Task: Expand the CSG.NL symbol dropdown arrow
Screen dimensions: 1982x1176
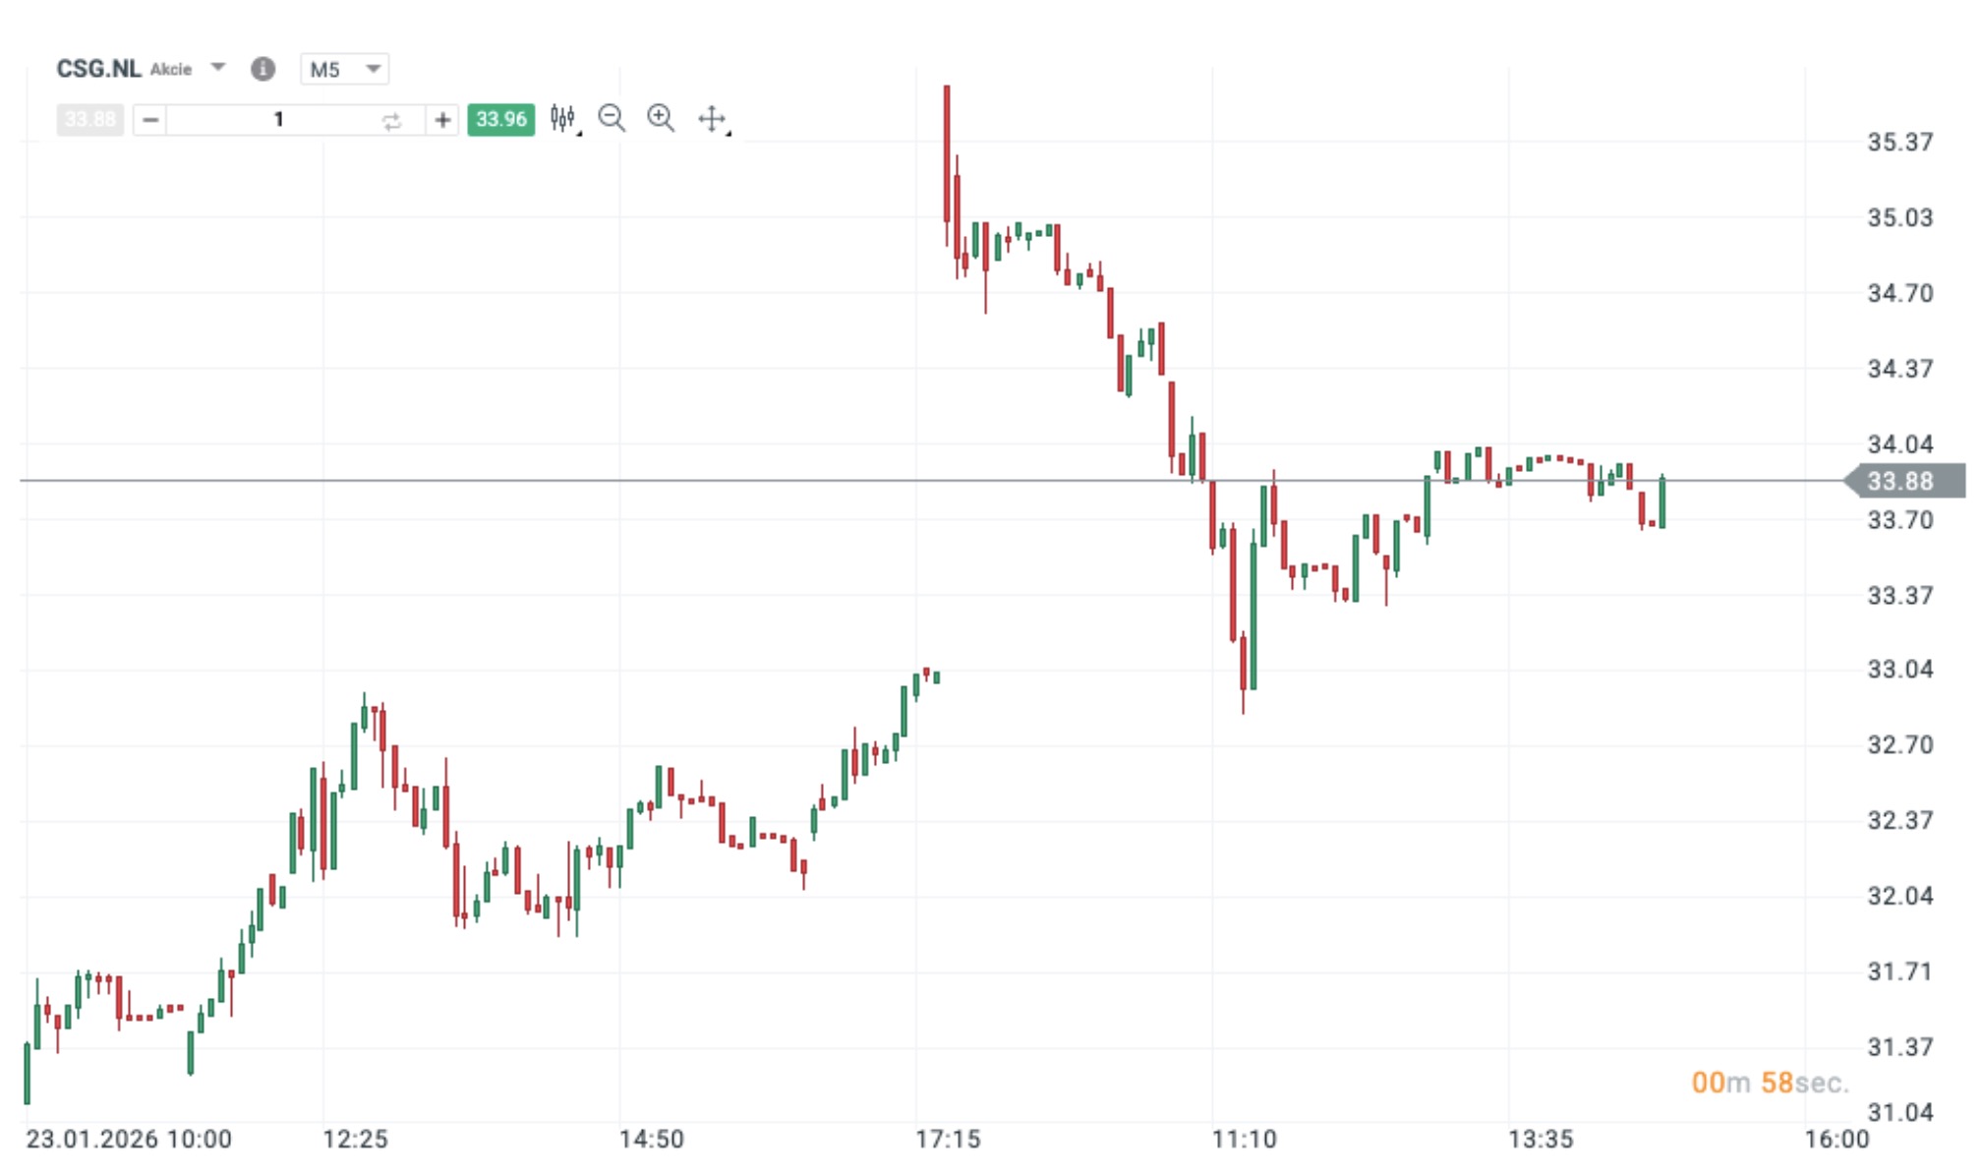Action: (x=218, y=68)
